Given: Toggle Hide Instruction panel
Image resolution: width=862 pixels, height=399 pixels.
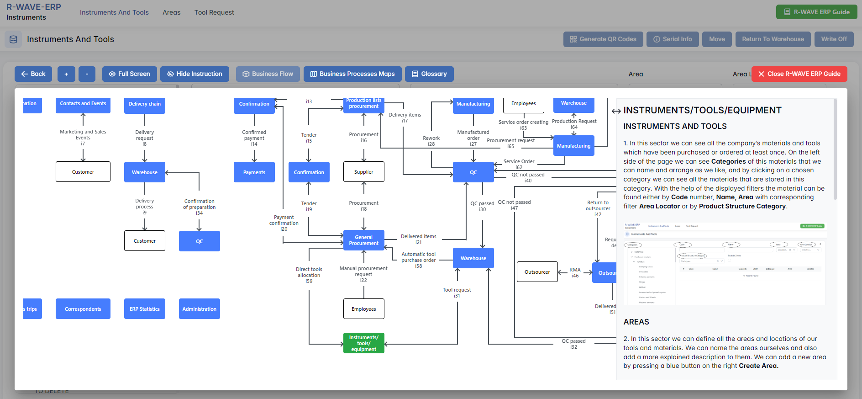Looking at the screenshot, I should click(x=194, y=74).
